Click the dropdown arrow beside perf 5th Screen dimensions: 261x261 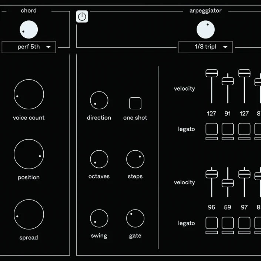48,47
